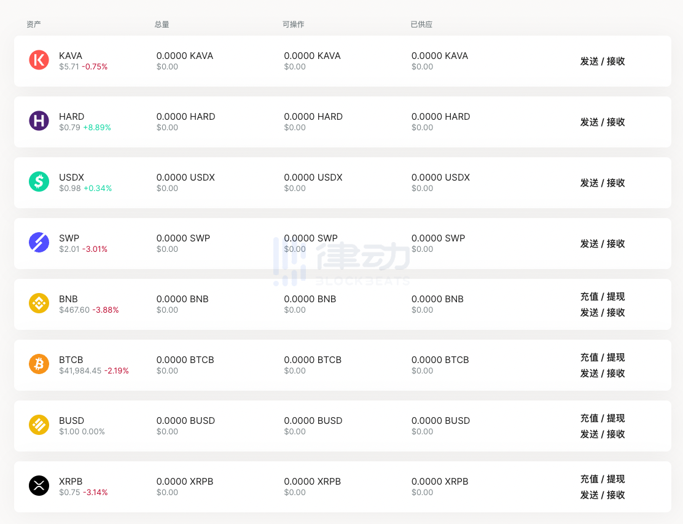Select the green USDX dollar icon
The height and width of the screenshot is (524, 683).
(39, 182)
